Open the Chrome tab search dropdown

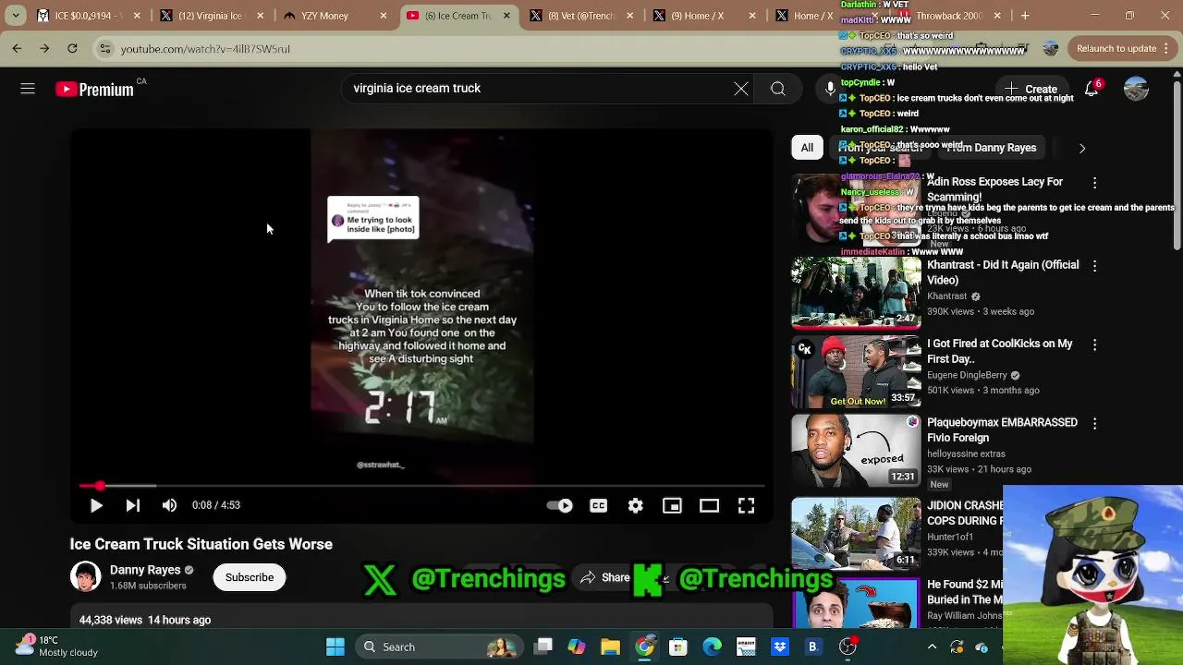tap(15, 16)
